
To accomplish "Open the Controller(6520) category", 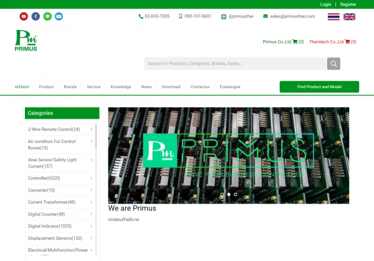I will tap(44, 178).
